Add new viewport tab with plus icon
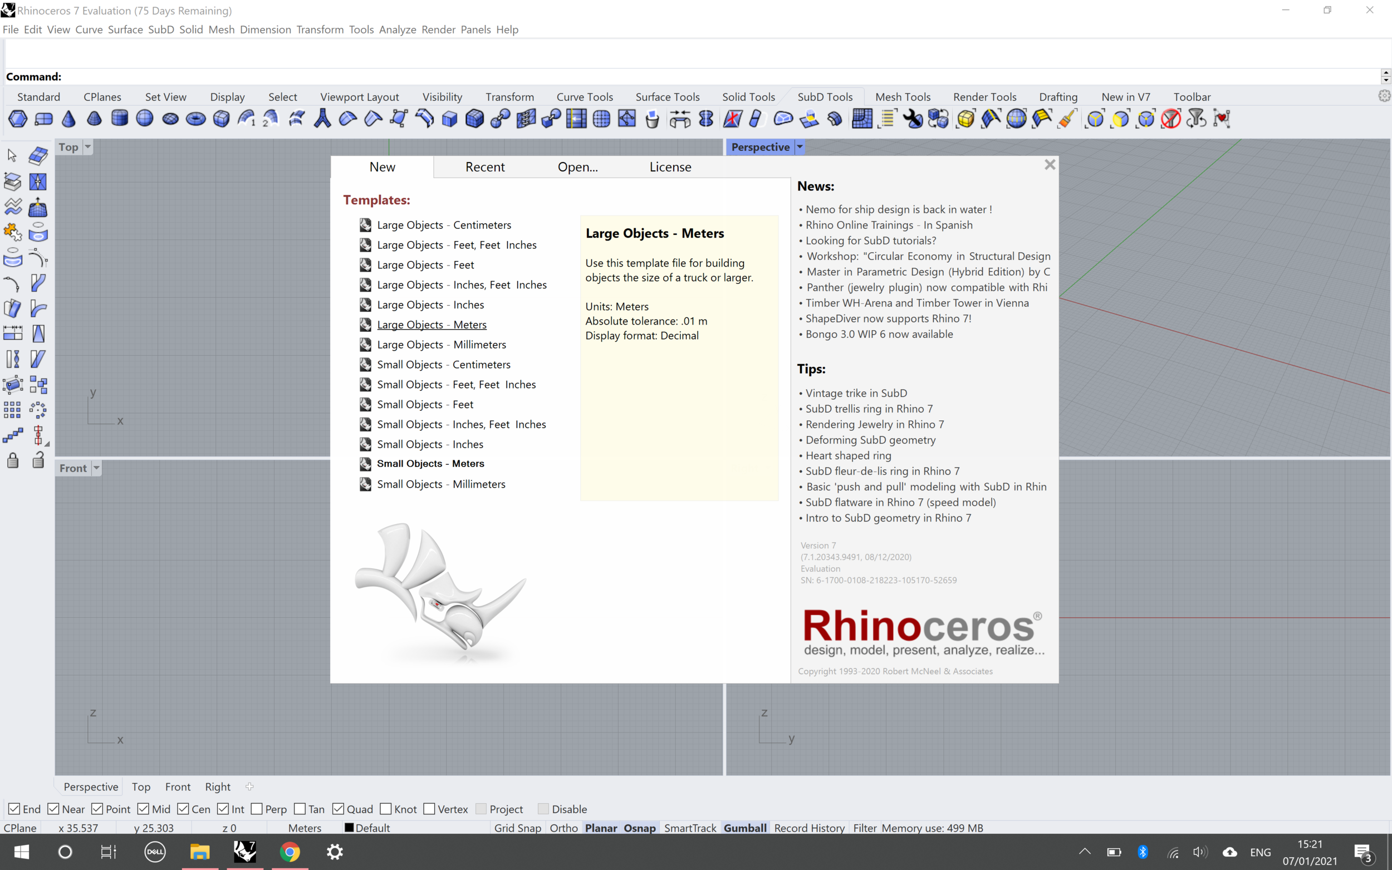Viewport: 1392px width, 870px height. pyautogui.click(x=249, y=786)
